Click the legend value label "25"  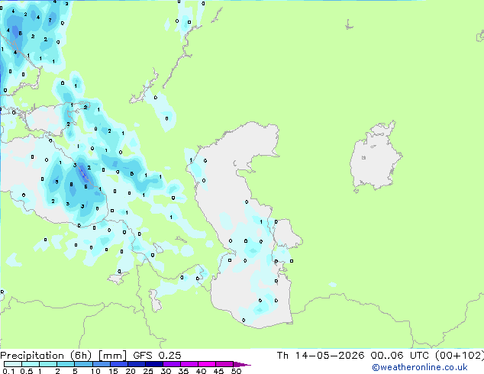148,371
